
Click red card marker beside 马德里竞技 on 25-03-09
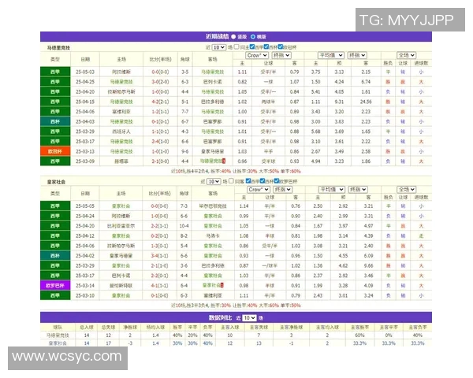pos(225,161)
